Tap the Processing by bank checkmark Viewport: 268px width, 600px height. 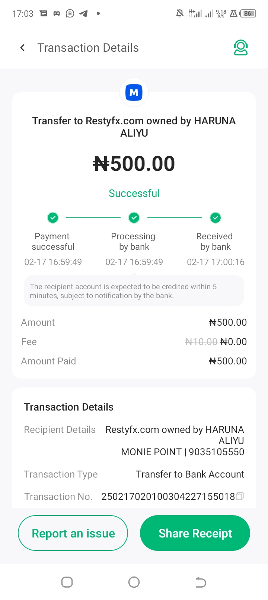(134, 217)
